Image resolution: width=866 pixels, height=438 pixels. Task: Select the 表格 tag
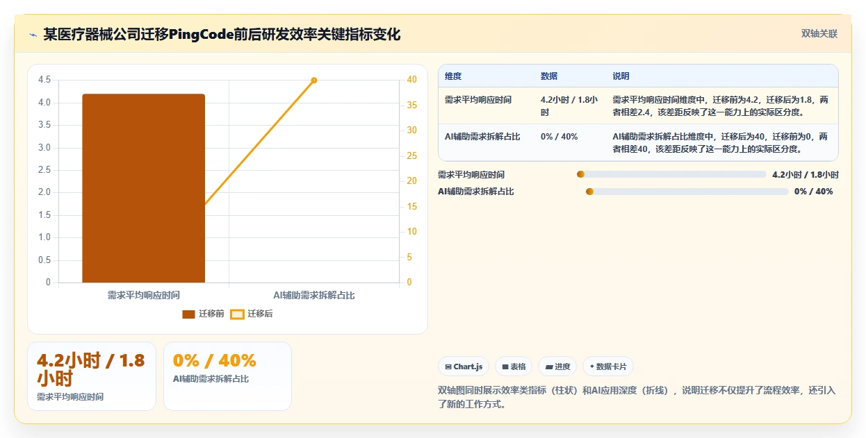[x=514, y=367]
